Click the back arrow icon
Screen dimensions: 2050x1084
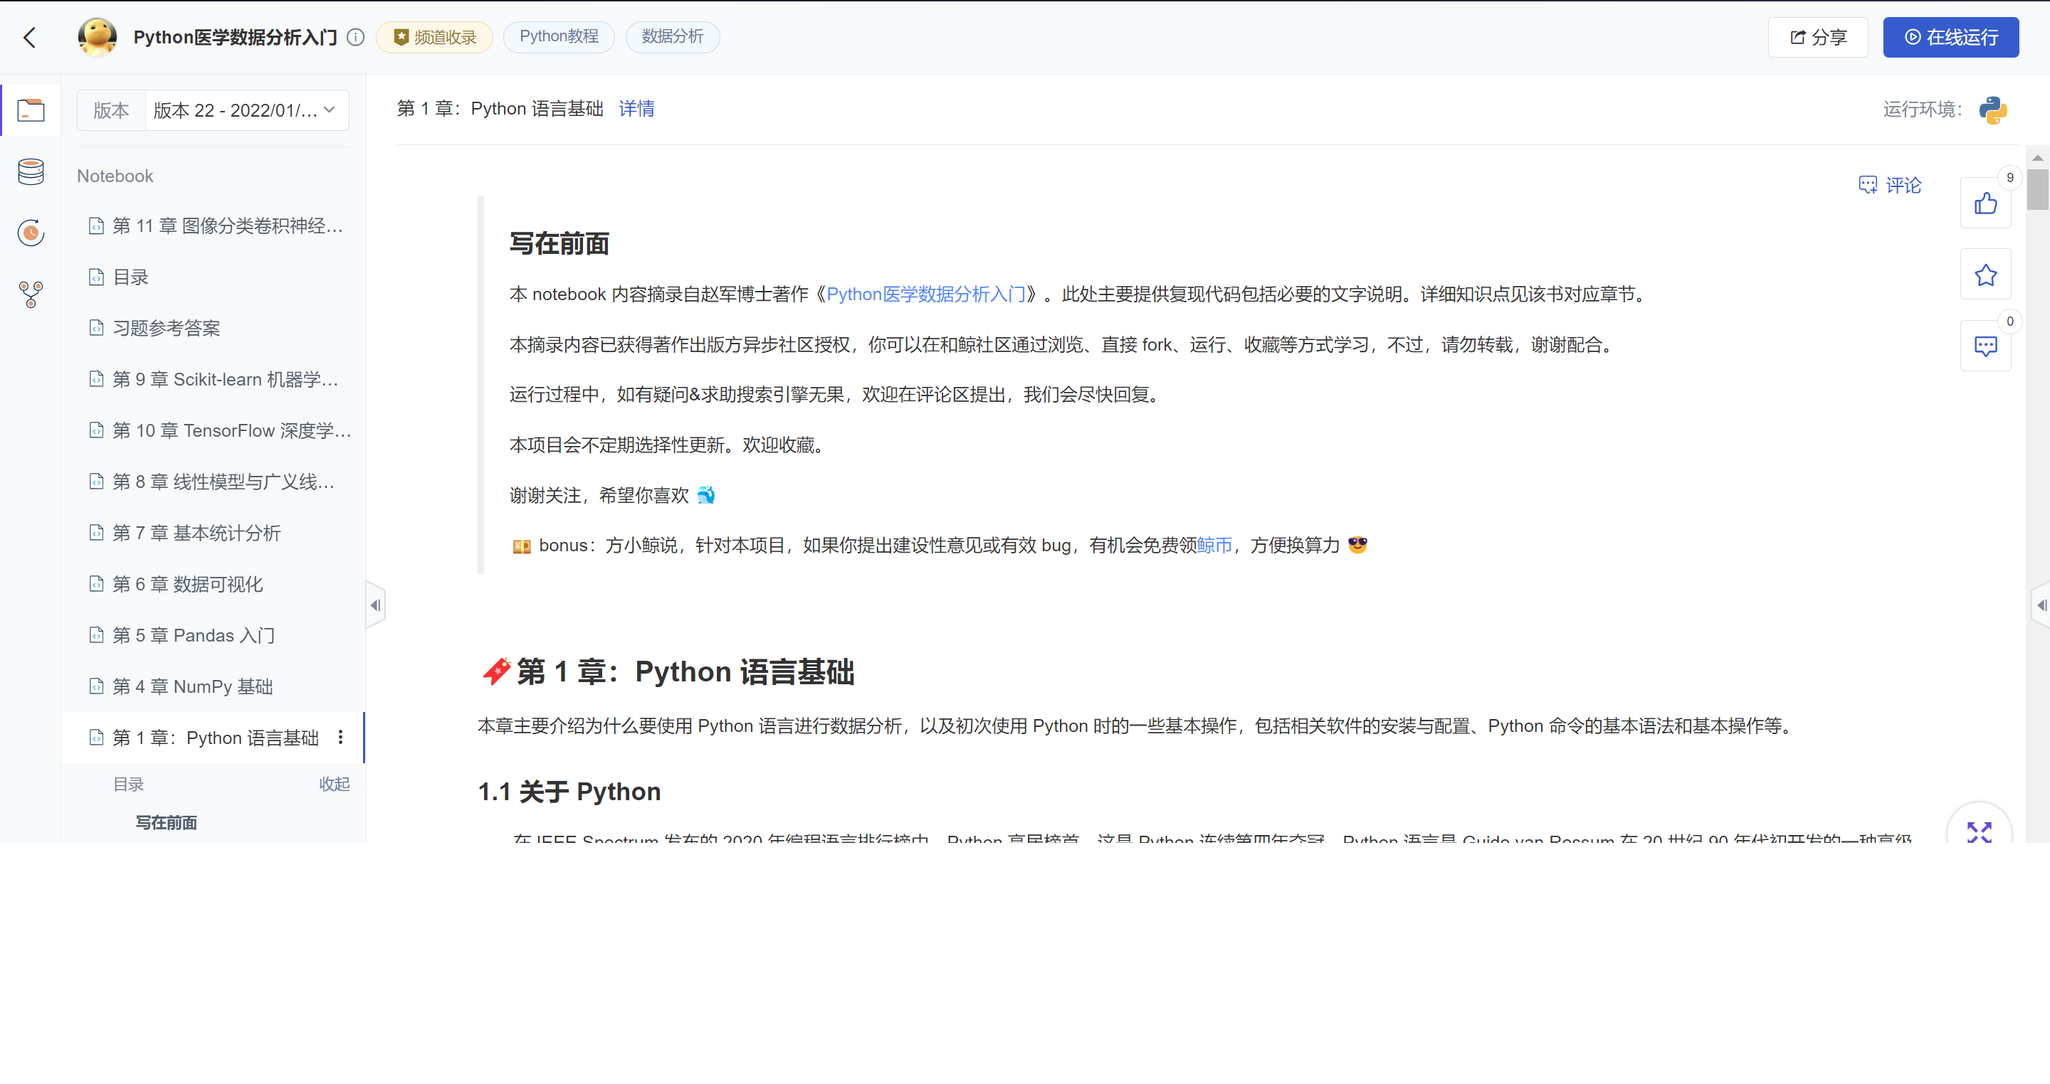click(x=30, y=38)
